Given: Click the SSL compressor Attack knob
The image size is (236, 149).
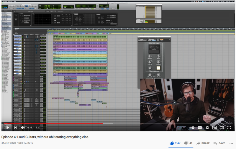Looking at the screenshot, I should 150,62.
